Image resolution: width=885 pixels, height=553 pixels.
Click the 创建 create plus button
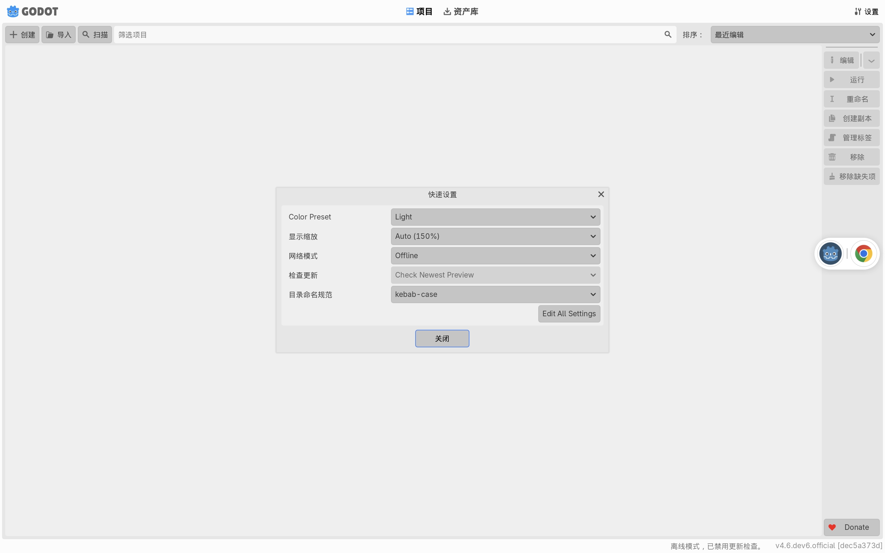coord(22,35)
